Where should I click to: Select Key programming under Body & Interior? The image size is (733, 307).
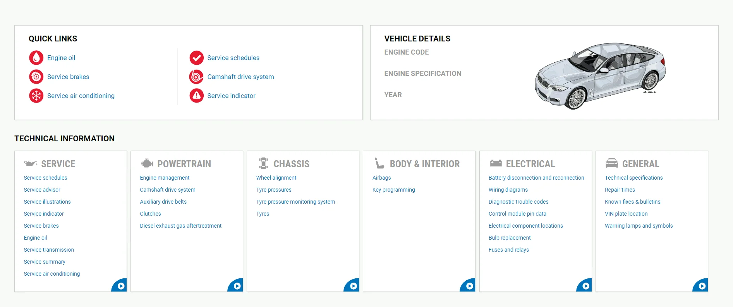coord(393,190)
